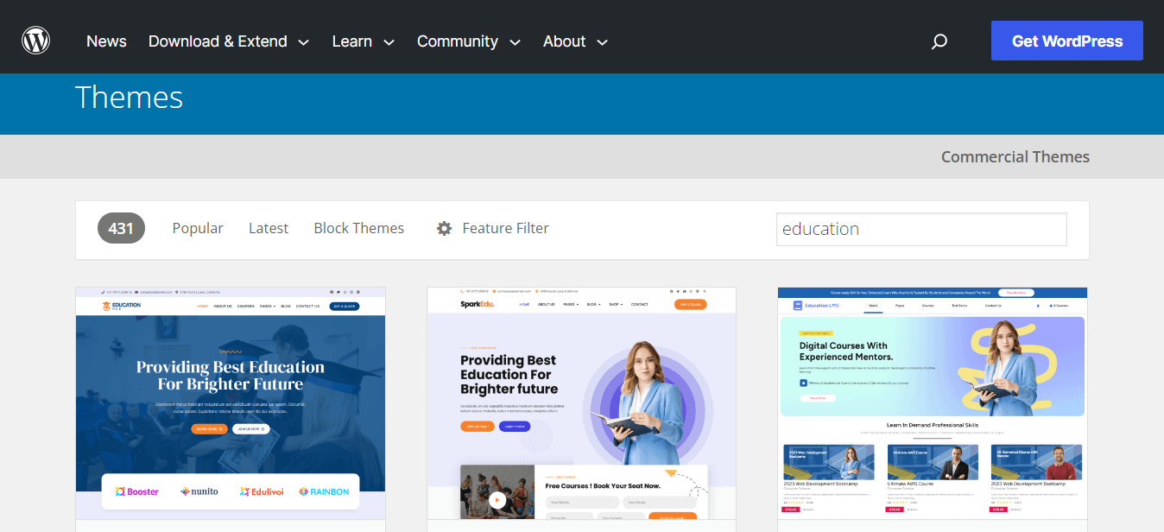This screenshot has width=1164, height=532.
Task: Click the 431 results count badge
Action: [121, 228]
